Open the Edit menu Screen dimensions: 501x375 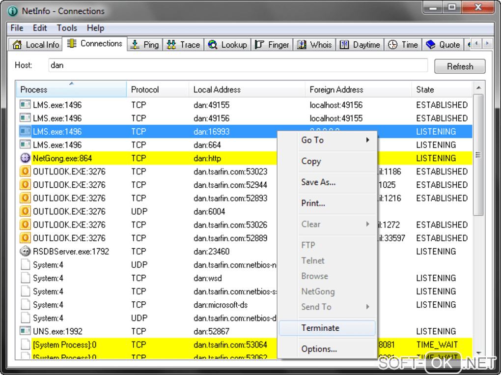click(x=40, y=28)
